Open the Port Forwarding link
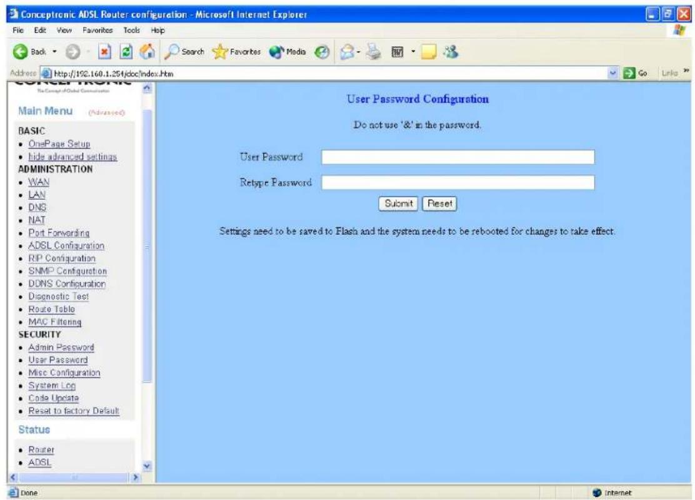695x500 pixels. tap(59, 233)
